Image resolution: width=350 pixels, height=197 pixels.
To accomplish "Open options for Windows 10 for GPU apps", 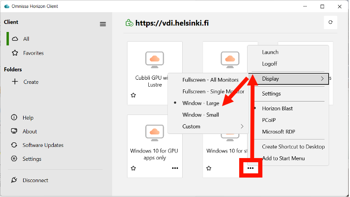I will 175,168.
